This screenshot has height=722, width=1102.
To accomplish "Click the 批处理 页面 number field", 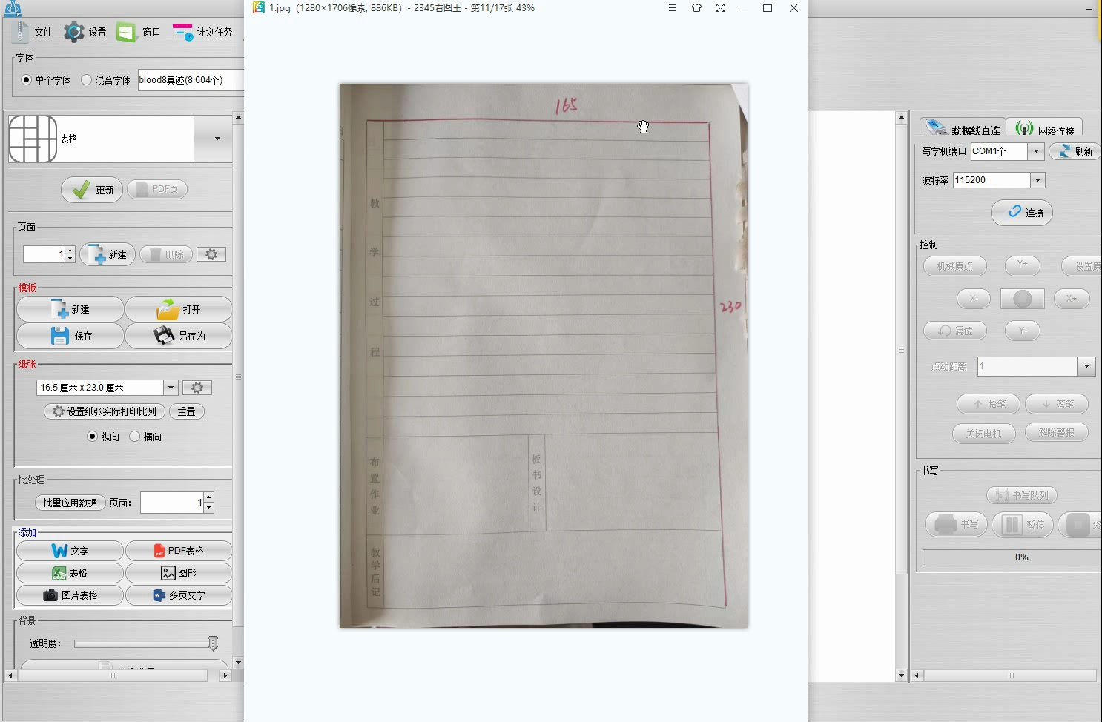I will [x=172, y=503].
